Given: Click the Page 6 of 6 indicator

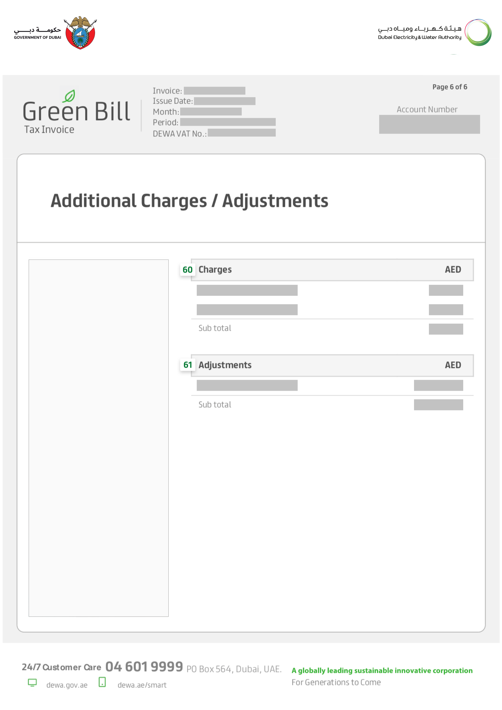Looking at the screenshot, I should 449,87.
